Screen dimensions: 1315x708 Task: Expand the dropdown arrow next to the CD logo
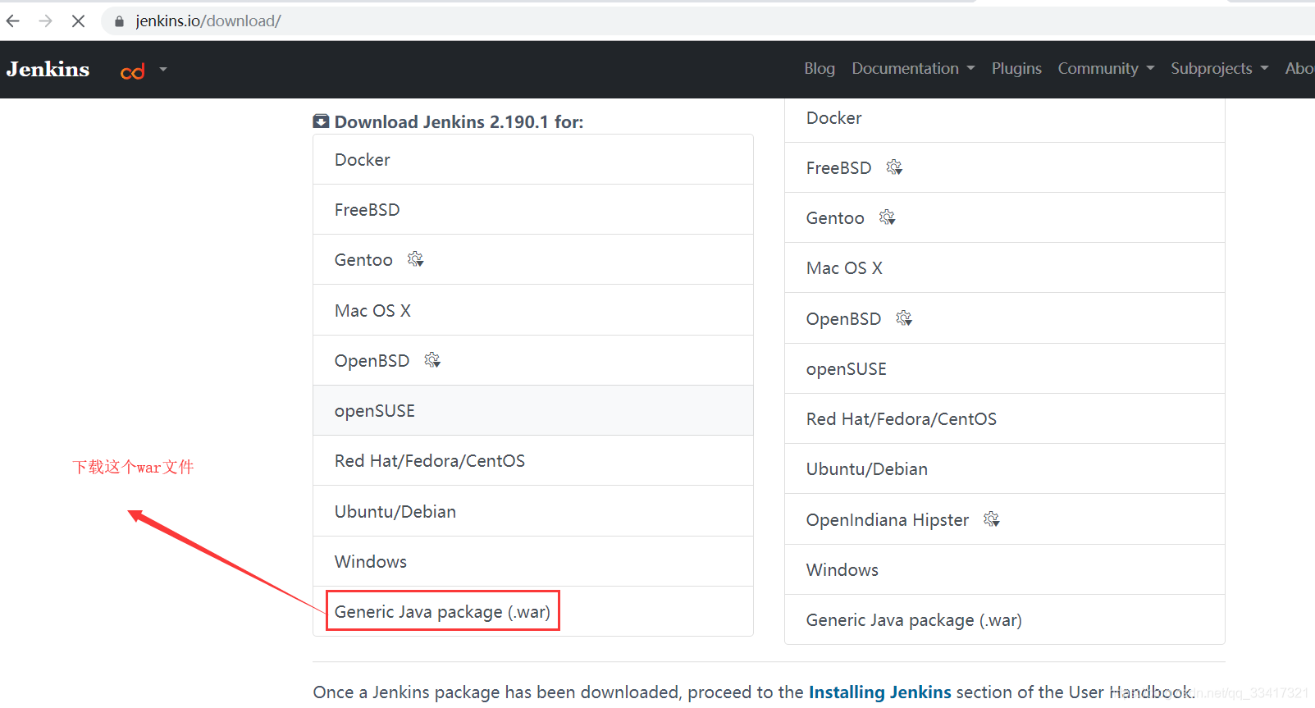[163, 70]
